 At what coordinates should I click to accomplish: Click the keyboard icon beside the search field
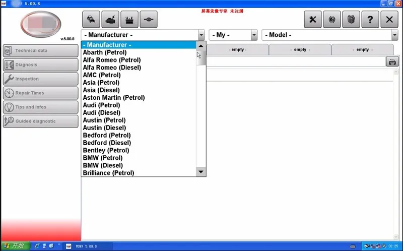click(x=392, y=61)
